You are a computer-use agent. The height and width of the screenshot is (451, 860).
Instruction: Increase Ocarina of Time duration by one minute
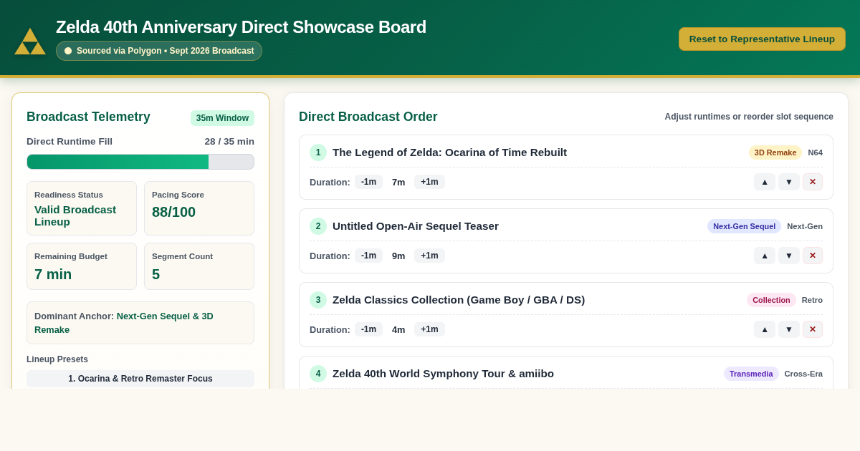coord(429,182)
